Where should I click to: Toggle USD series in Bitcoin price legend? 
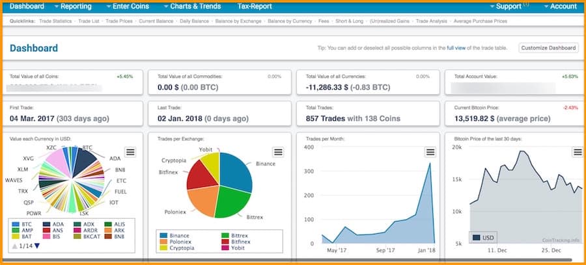point(483,238)
